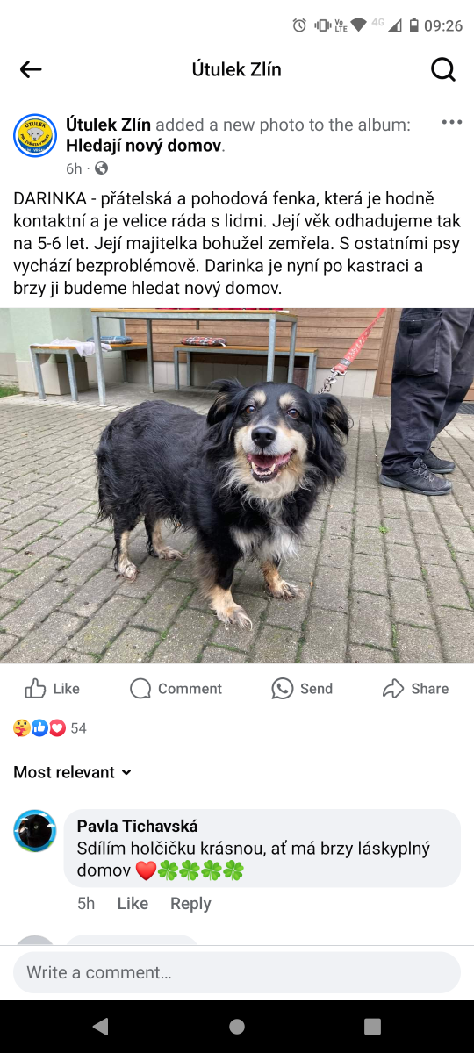474x1053 pixels.
Task: Tap the back arrow icon
Action: click(31, 69)
